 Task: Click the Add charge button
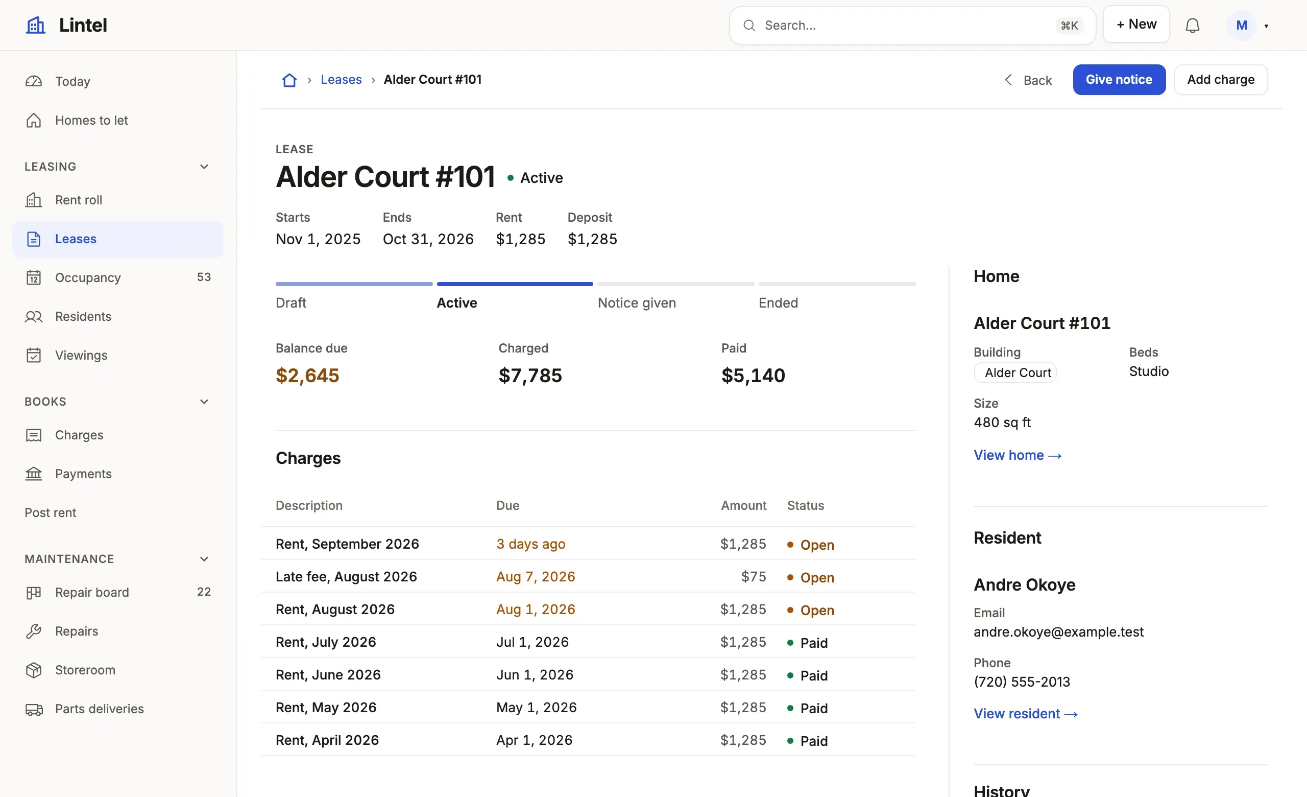pos(1221,80)
